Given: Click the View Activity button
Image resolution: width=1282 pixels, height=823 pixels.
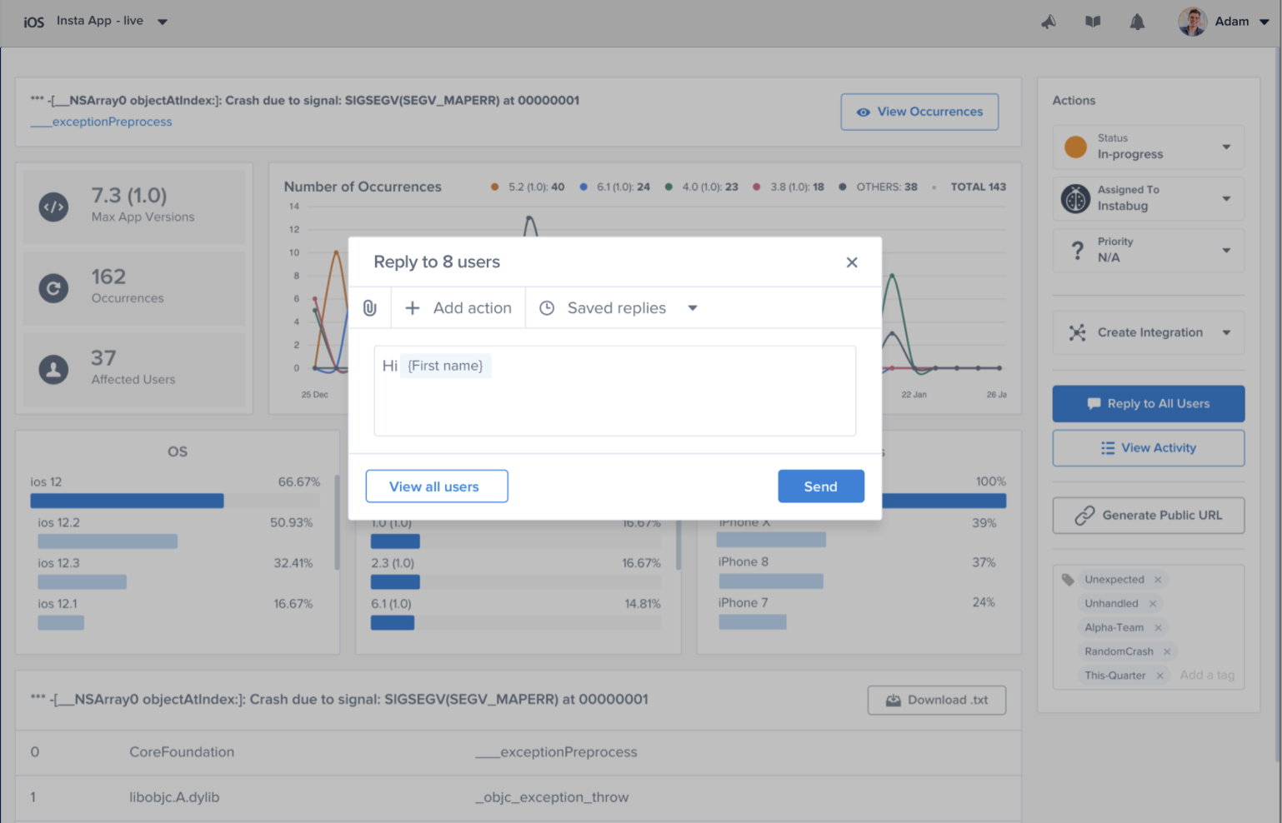Looking at the screenshot, I should coord(1149,448).
